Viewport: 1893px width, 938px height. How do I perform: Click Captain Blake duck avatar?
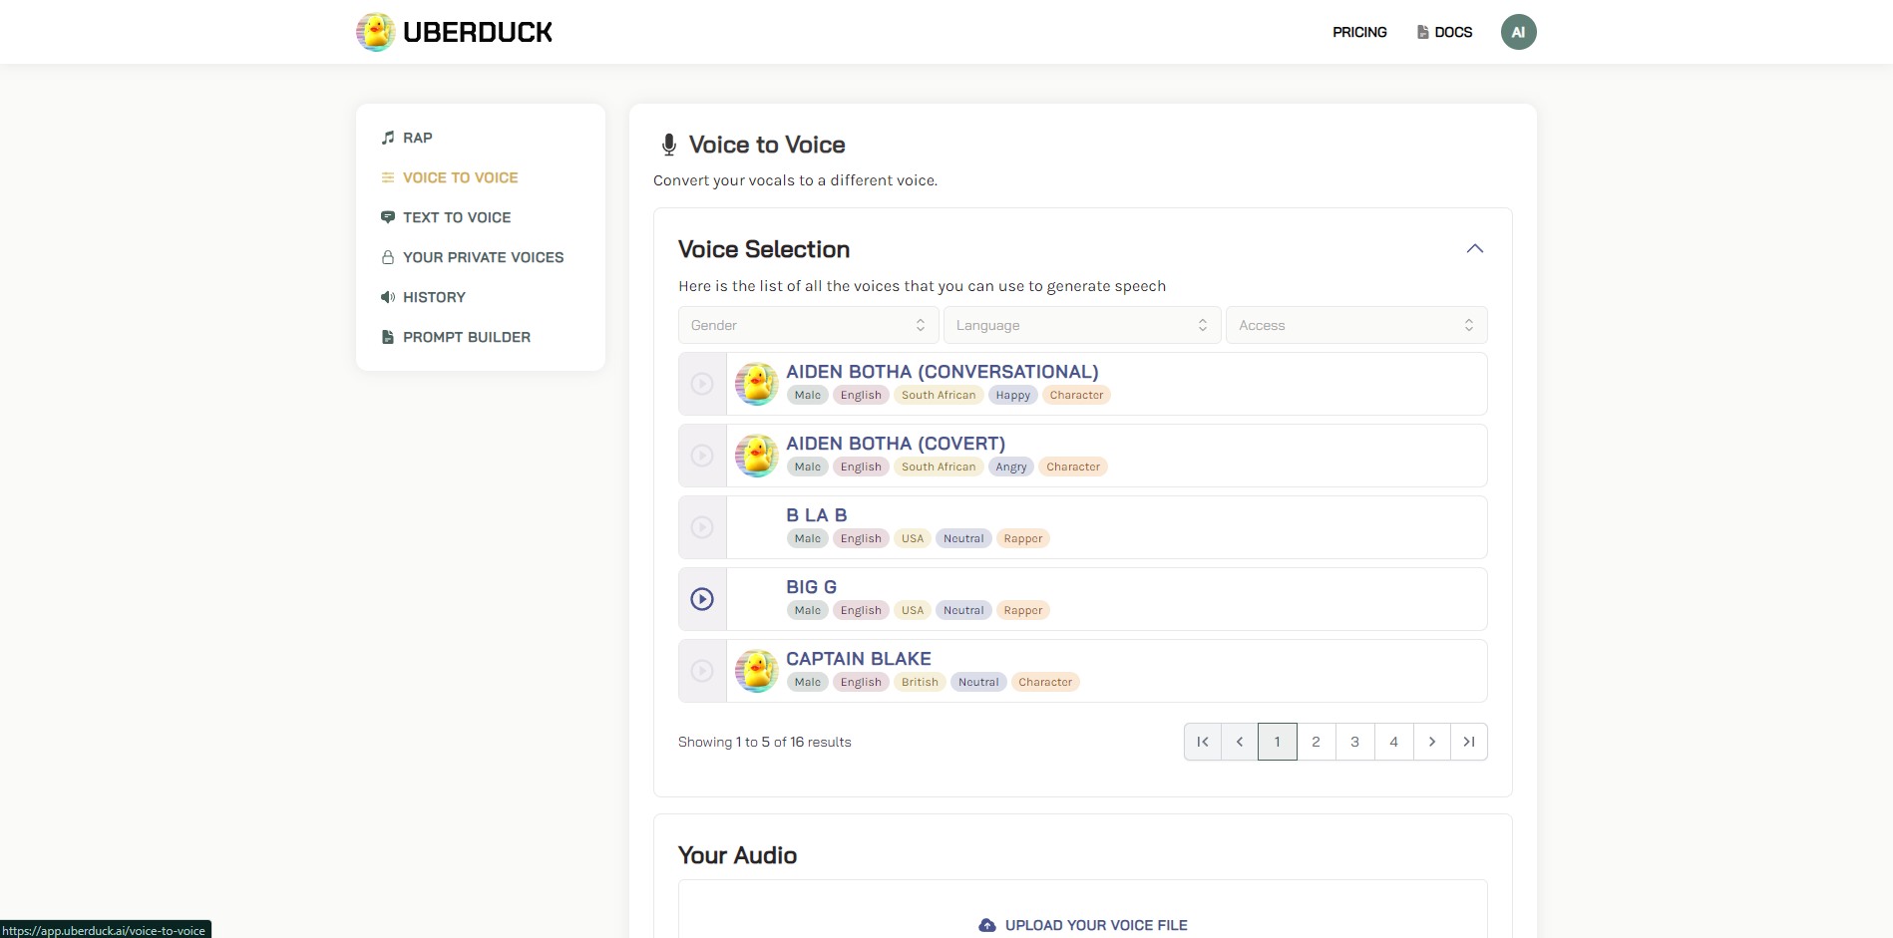(757, 671)
